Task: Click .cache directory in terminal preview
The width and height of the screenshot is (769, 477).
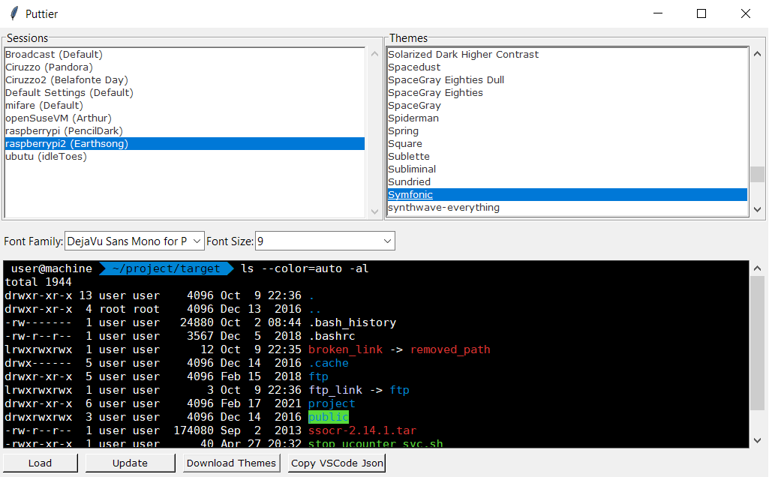Action: click(329, 363)
